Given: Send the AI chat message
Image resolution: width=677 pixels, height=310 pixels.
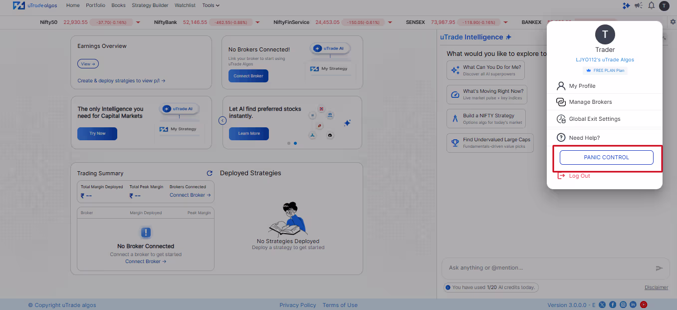Looking at the screenshot, I should (x=659, y=268).
